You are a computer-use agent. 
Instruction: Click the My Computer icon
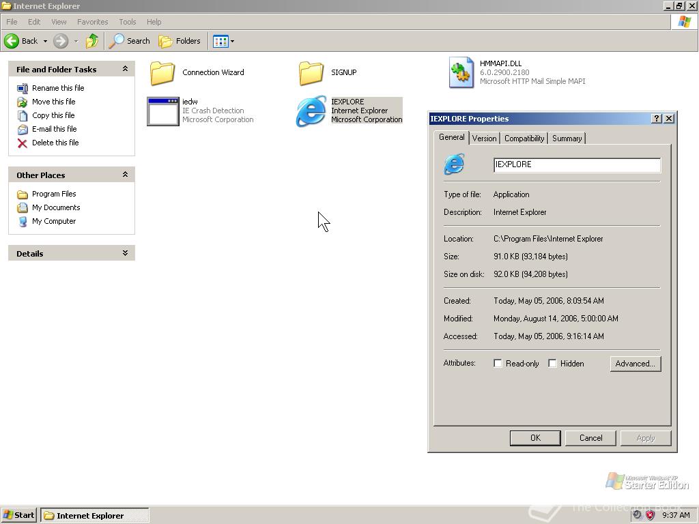click(23, 222)
